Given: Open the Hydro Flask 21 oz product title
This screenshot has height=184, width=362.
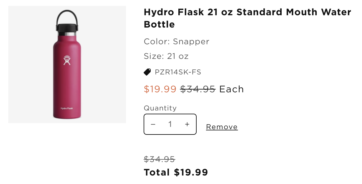Looking at the screenshot, I should (247, 18).
